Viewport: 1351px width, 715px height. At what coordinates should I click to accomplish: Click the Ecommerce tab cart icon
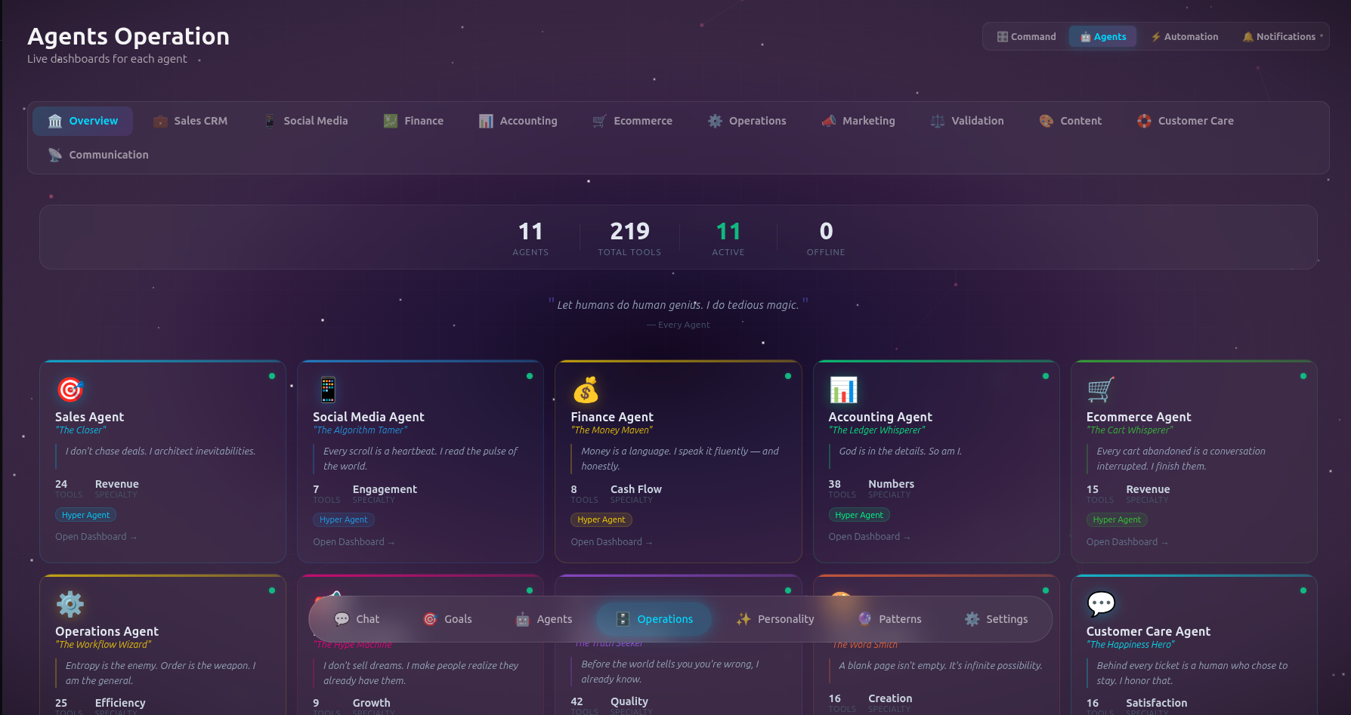click(600, 121)
